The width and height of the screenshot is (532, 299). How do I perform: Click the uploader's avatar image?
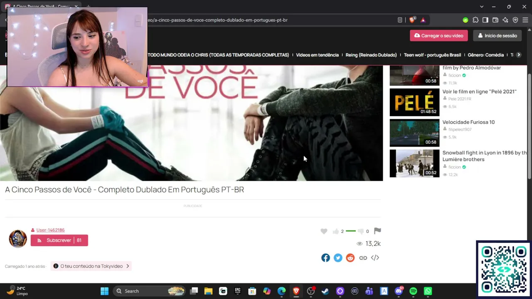click(x=18, y=239)
